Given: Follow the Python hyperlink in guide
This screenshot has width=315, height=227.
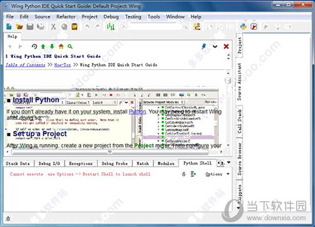Looking at the screenshot, I should (137, 112).
